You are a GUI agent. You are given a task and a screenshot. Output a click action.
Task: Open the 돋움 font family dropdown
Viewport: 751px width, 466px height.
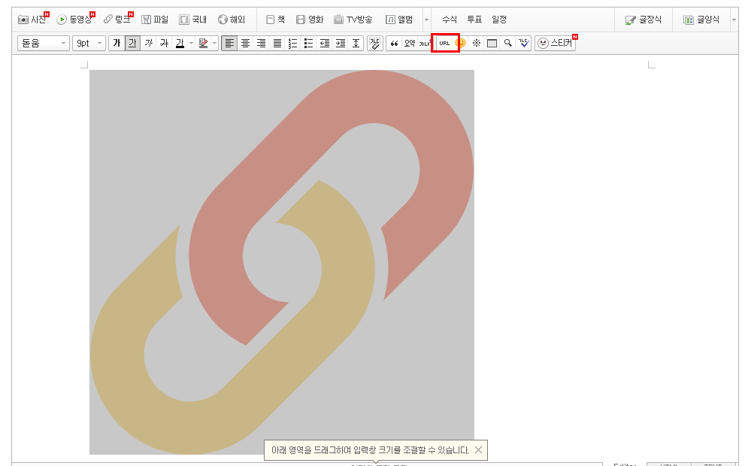(44, 43)
